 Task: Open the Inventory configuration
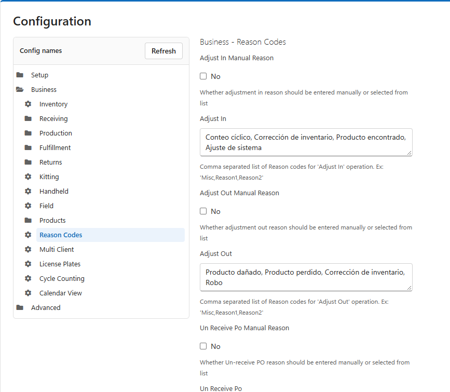click(x=53, y=104)
